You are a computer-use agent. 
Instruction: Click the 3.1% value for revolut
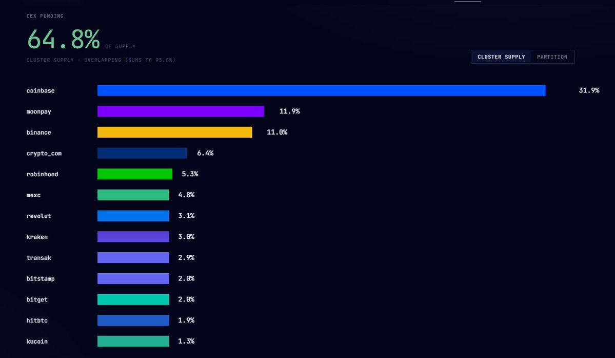point(186,216)
